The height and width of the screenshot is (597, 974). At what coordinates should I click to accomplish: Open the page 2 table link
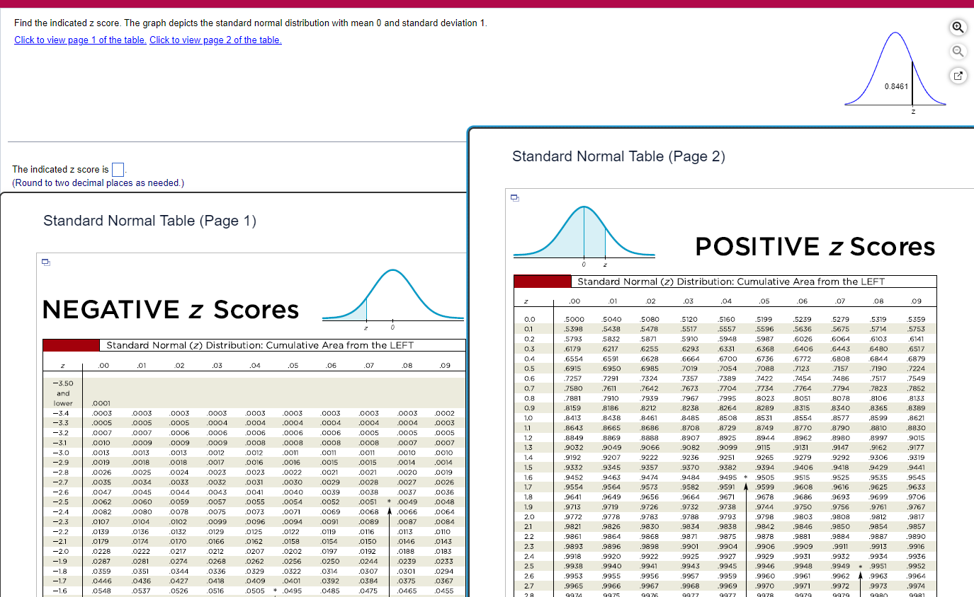pyautogui.click(x=215, y=40)
